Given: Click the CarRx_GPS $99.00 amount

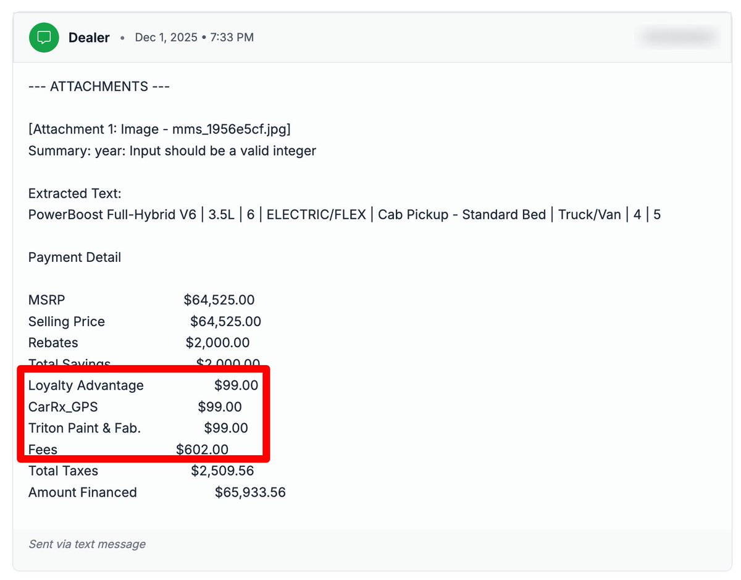Looking at the screenshot, I should point(220,407).
